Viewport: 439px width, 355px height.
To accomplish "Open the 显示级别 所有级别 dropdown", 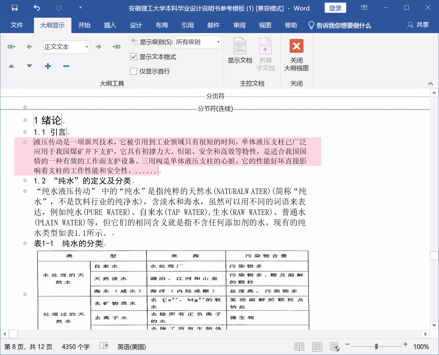I will 218,42.
